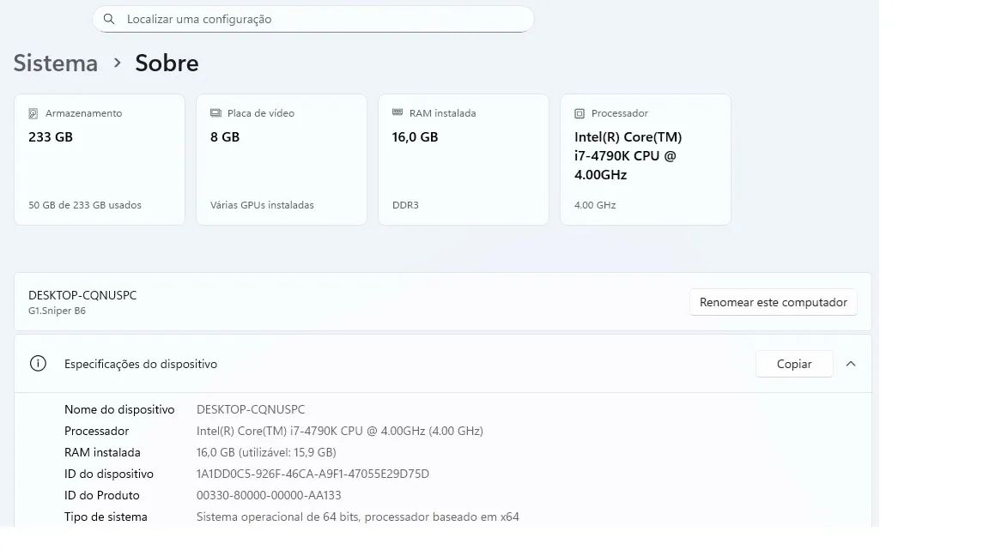Image resolution: width=989 pixels, height=556 pixels.
Task: Click '16,0 GB (utilizável: 15,9 GB)' value
Action: point(266,452)
